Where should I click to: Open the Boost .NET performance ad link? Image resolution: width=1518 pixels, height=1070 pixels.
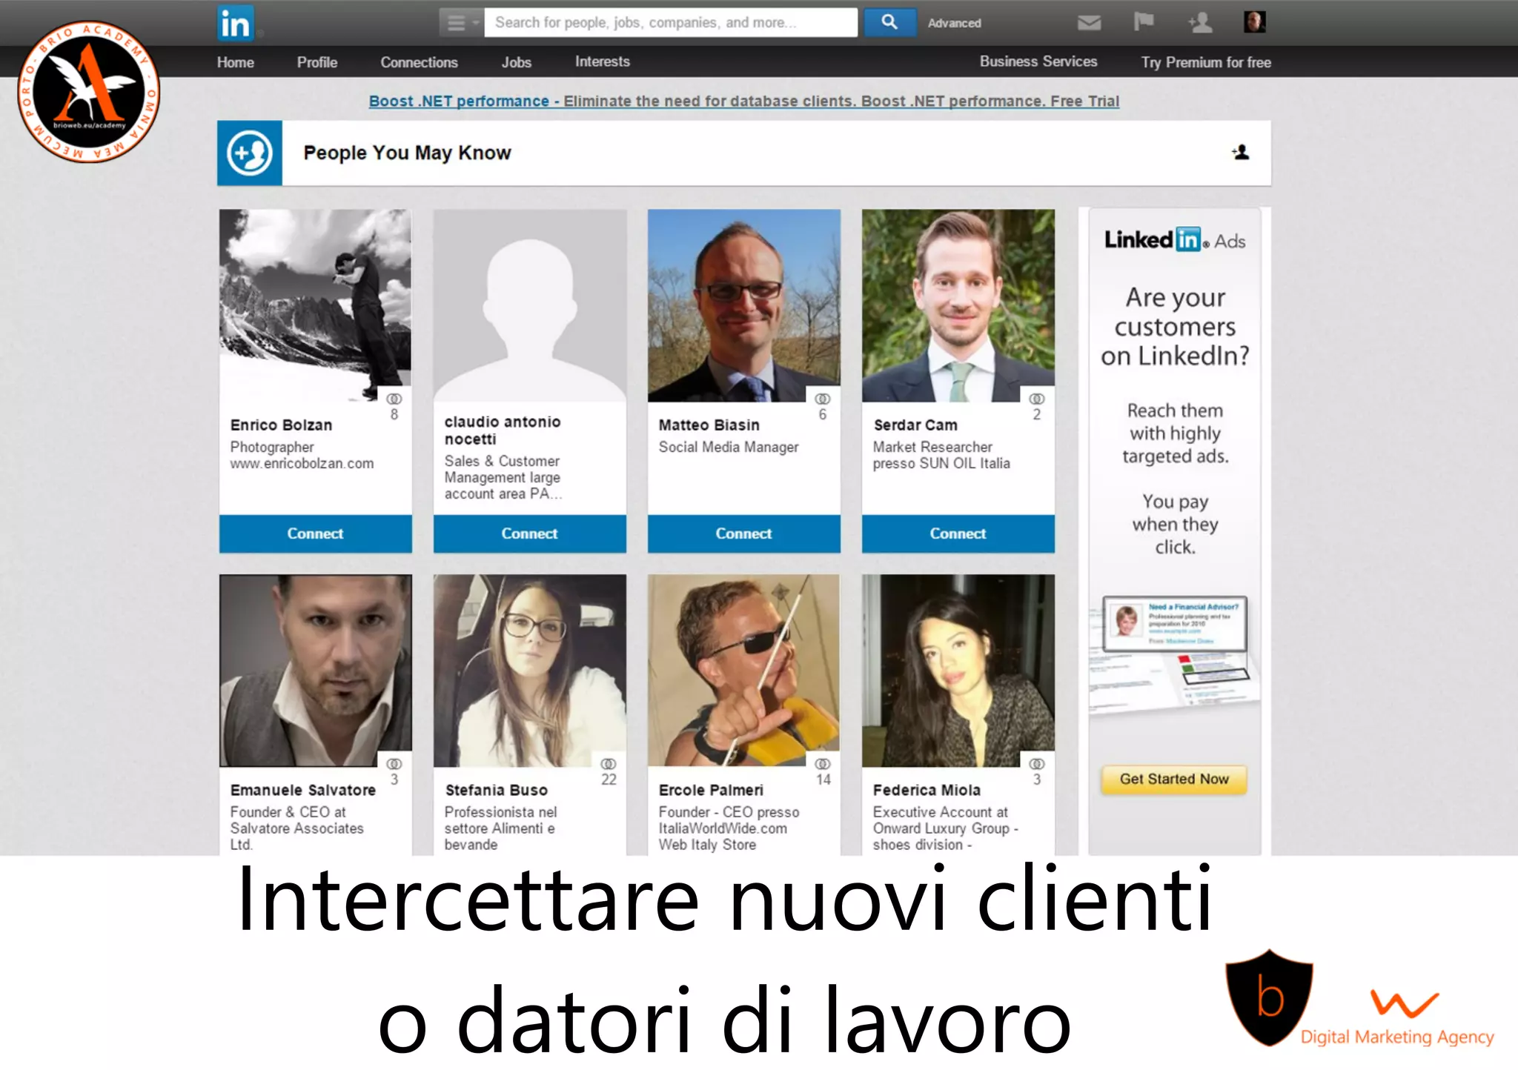pos(743,101)
